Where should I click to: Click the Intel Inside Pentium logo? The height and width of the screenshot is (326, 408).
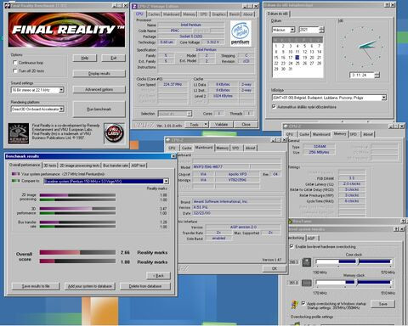pyautogui.click(x=241, y=33)
